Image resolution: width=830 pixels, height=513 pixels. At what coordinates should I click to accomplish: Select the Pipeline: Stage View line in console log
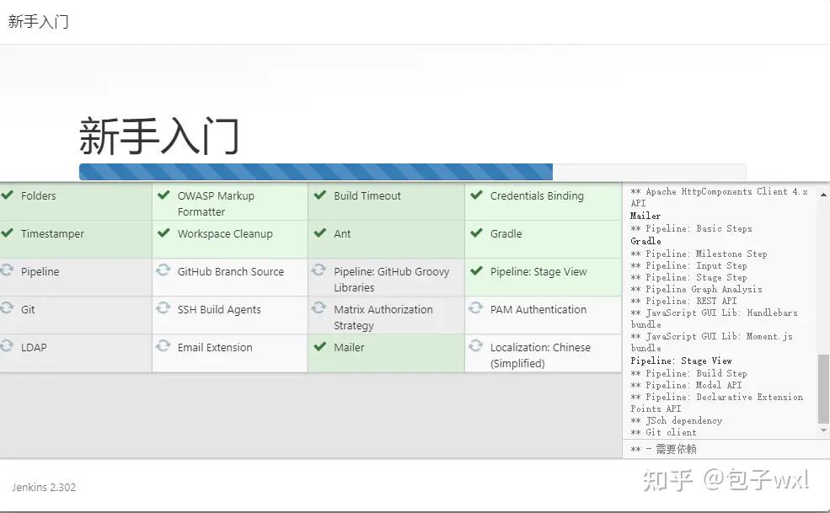click(x=680, y=360)
